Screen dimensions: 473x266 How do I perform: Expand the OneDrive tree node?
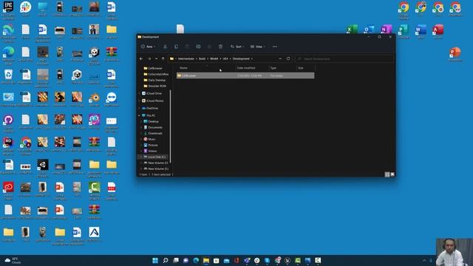click(x=139, y=109)
